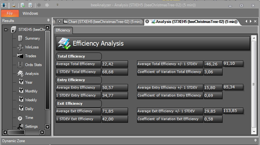Open the File menu

[x=10, y=14]
